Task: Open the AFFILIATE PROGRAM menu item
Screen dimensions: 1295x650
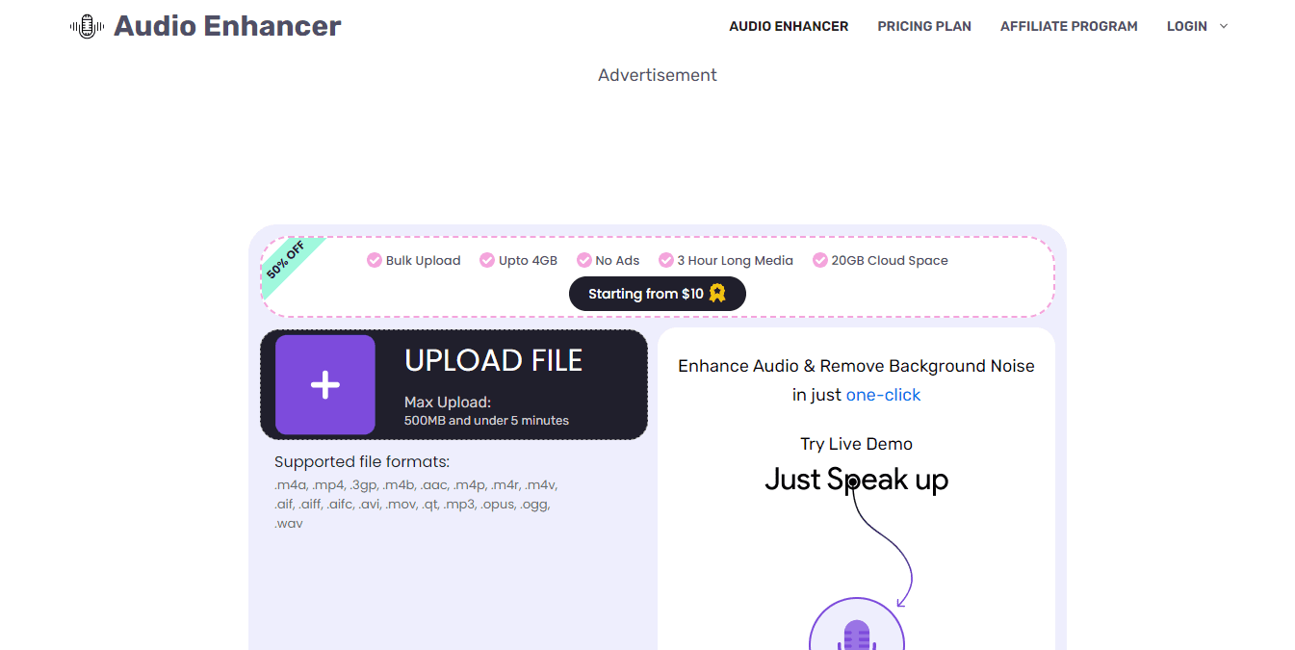Action: pyautogui.click(x=1069, y=26)
